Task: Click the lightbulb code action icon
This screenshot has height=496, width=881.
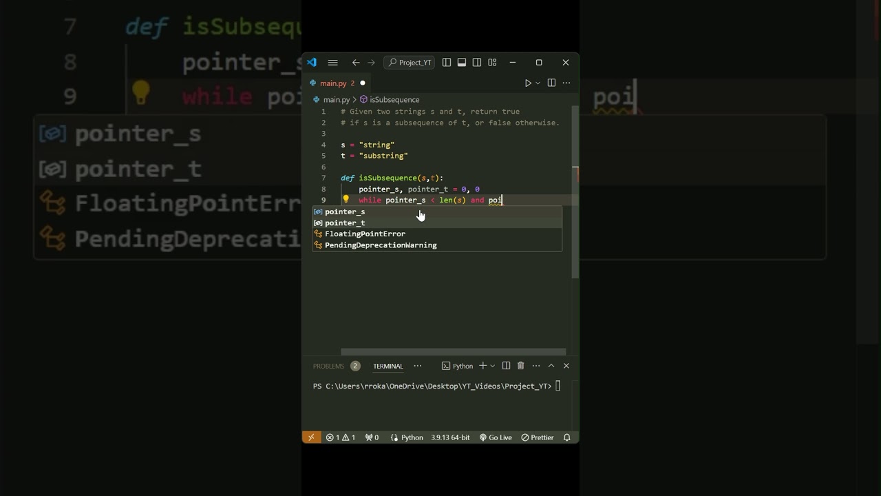Action: [346, 200]
